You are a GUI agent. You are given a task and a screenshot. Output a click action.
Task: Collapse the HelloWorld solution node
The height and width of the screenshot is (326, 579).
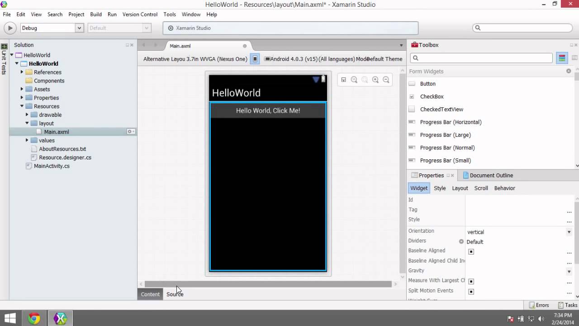click(12, 55)
